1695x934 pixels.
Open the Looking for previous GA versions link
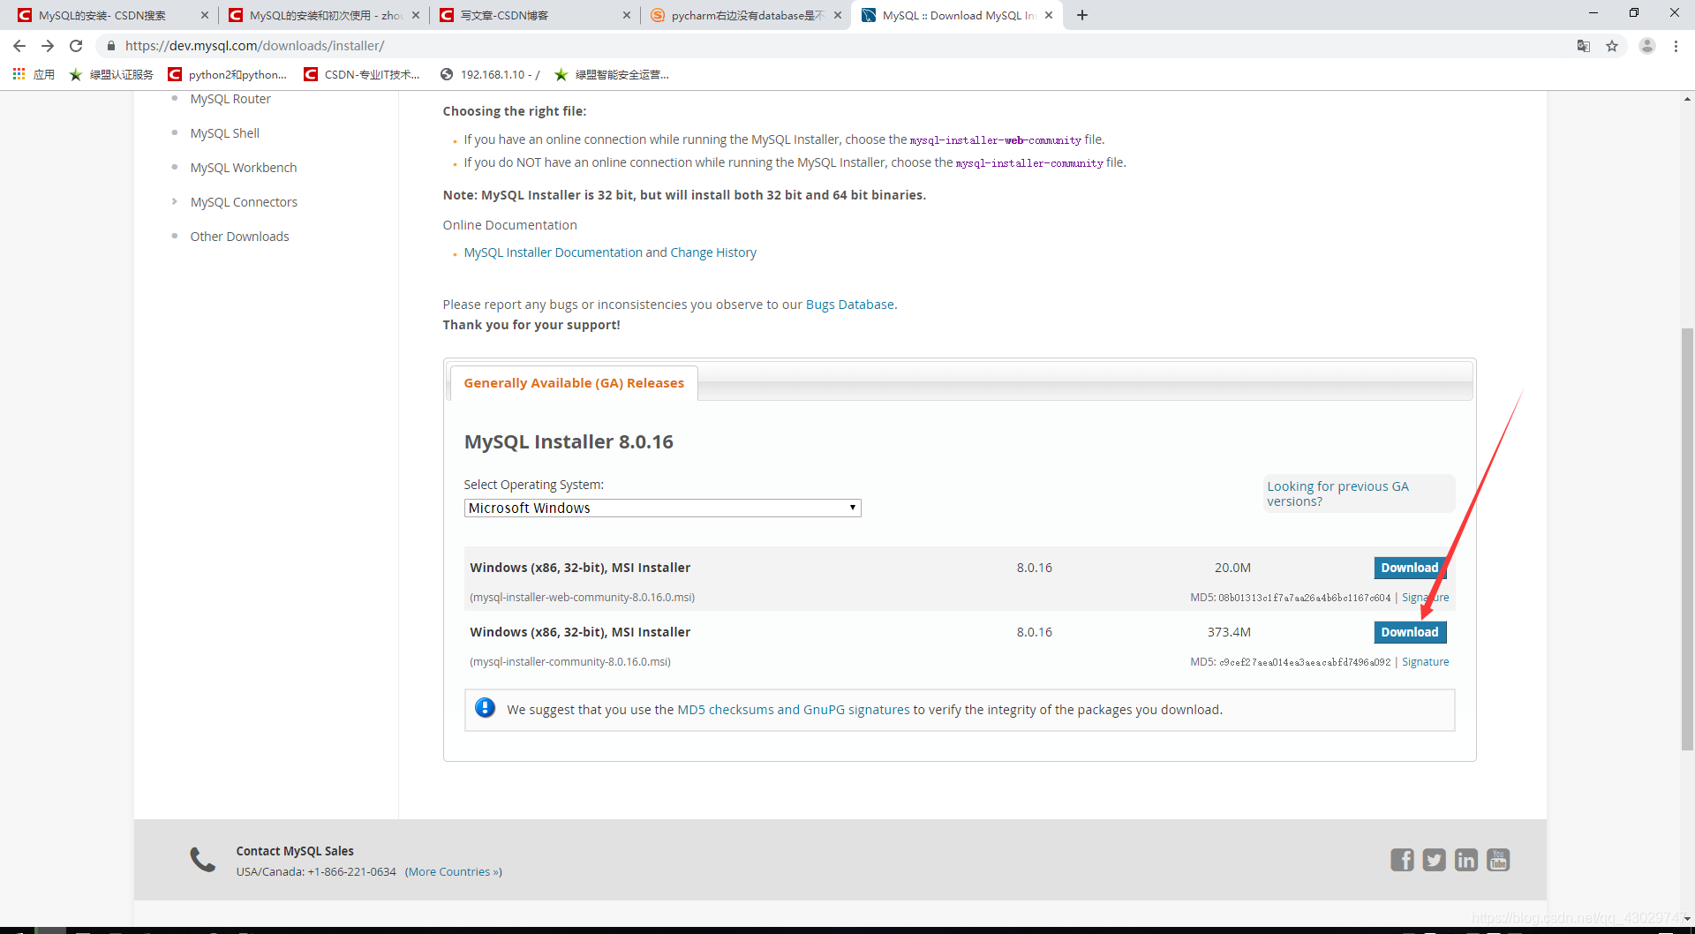point(1337,493)
